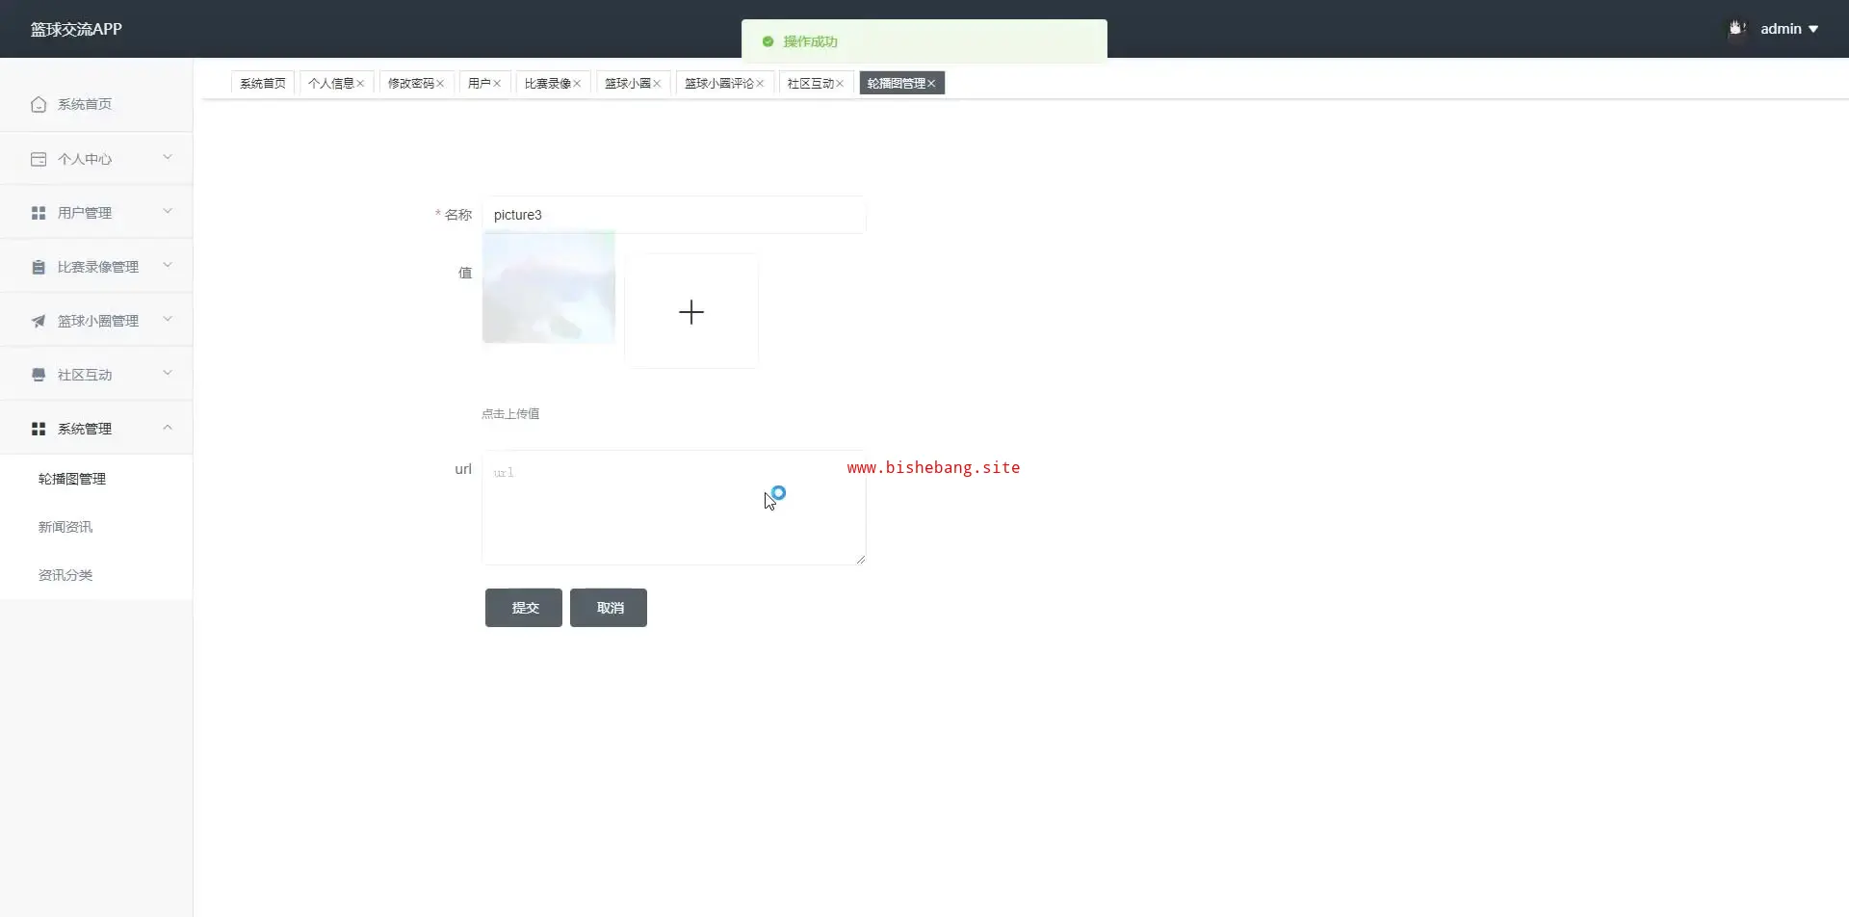Image resolution: width=1849 pixels, height=917 pixels.
Task: Open 新闻资讯 in the sidebar
Action: point(65,527)
